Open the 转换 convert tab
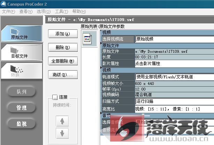This screenshot has height=145, width=214. pos(22,71)
